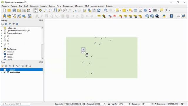Toggle the scale lock padlock icon

(x=109, y=104)
